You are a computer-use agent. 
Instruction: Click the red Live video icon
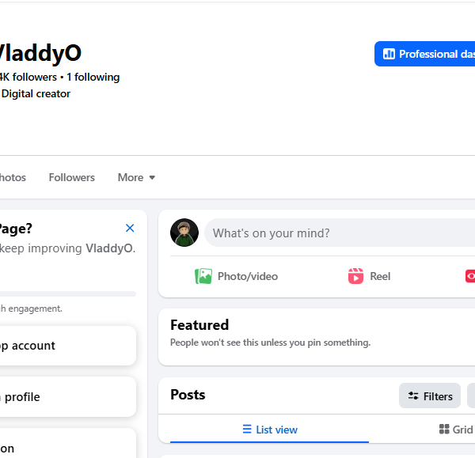(x=470, y=276)
